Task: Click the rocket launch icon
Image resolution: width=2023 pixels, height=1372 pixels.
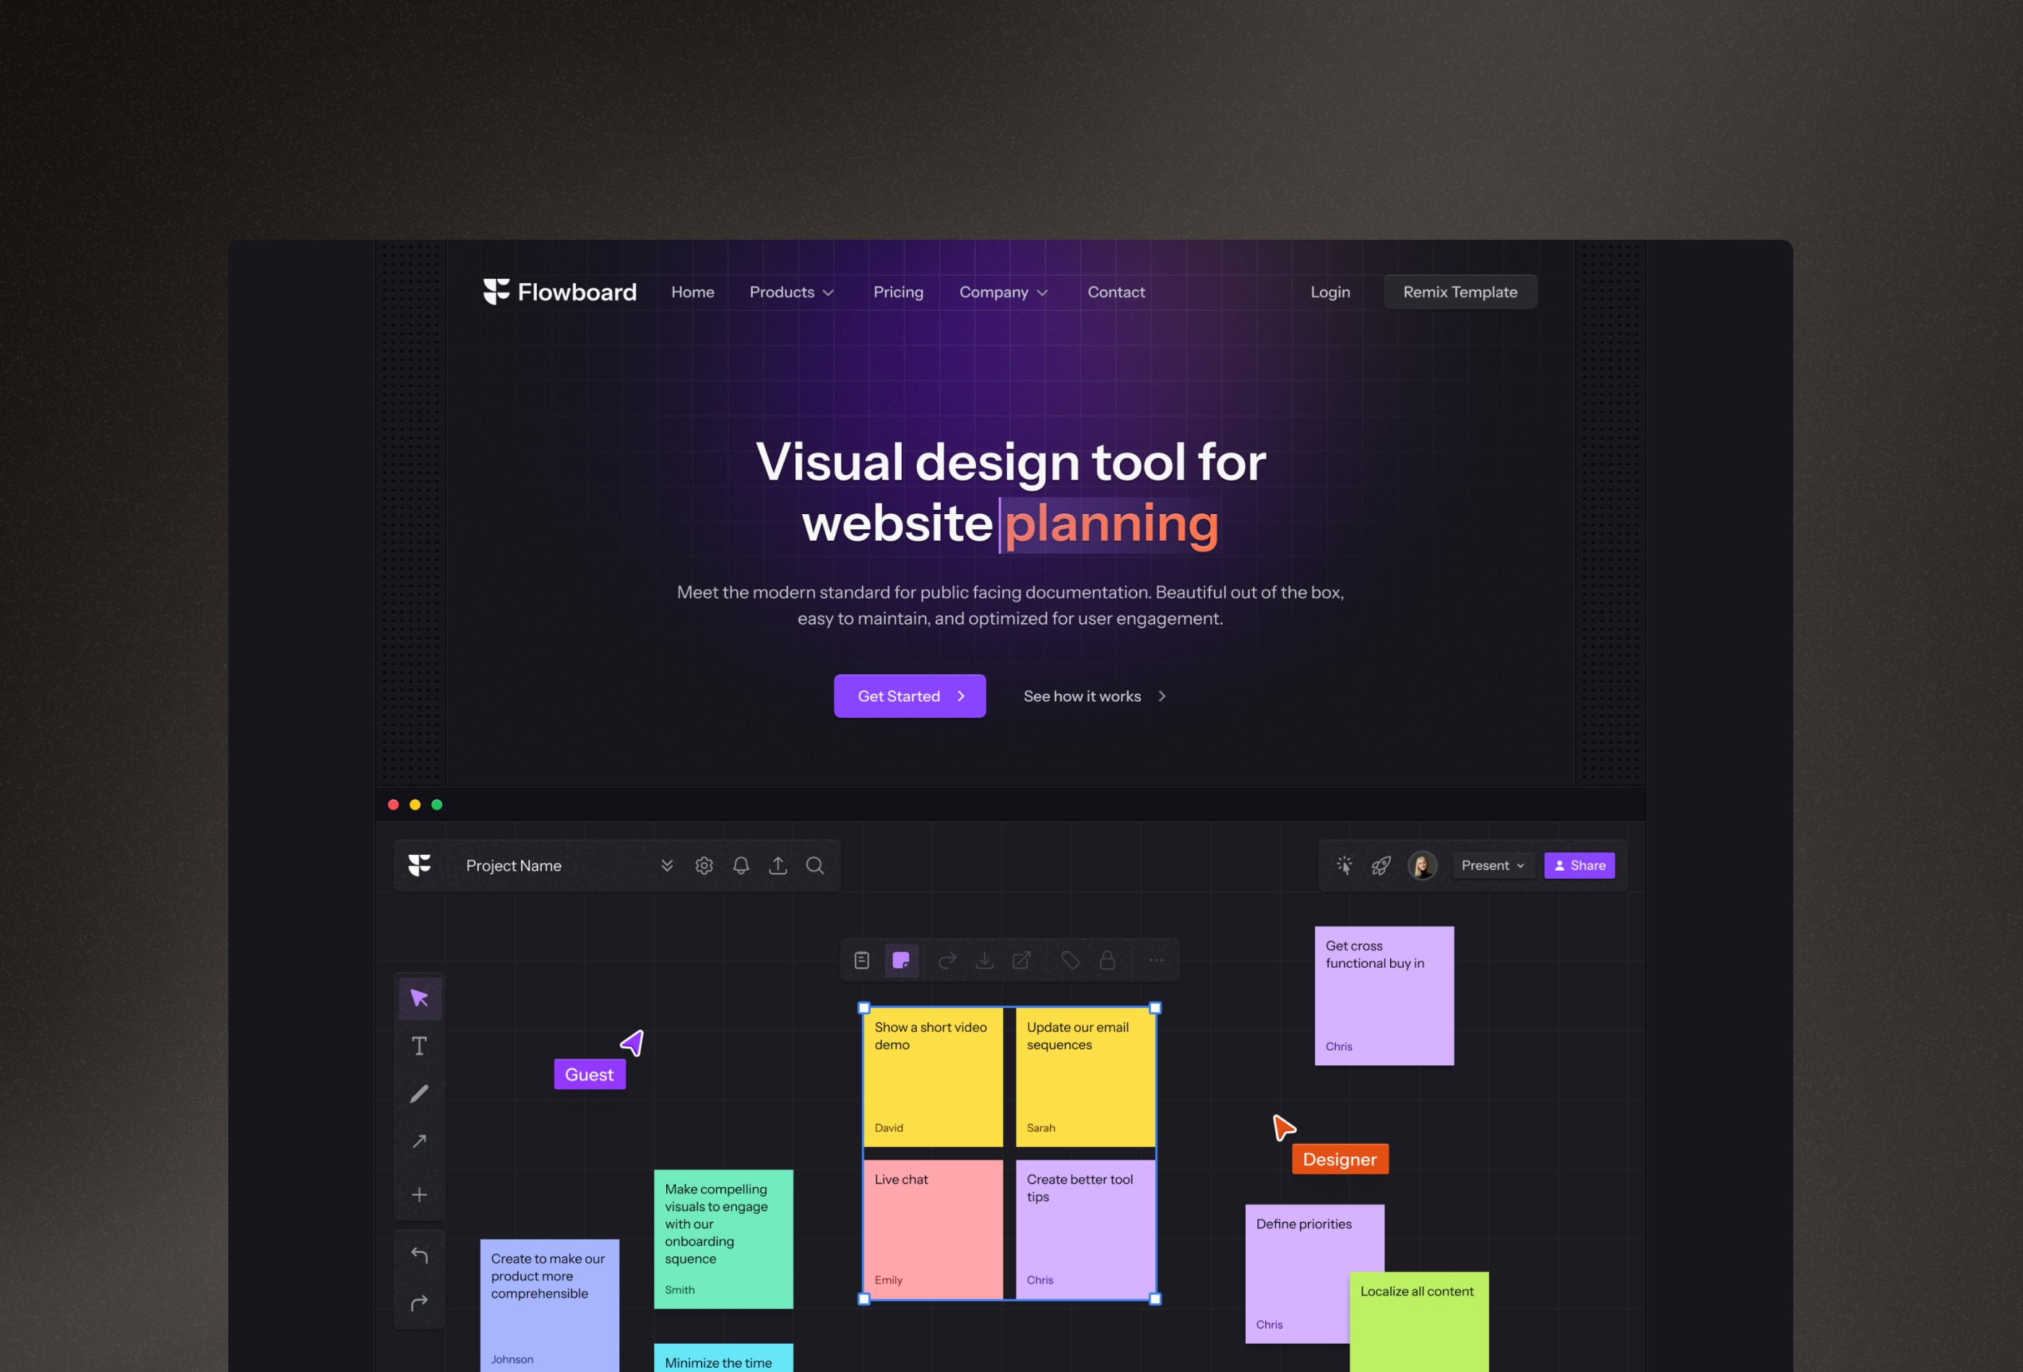Action: coord(1381,866)
